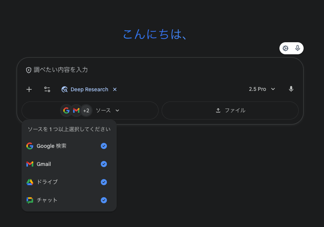Viewport: 324px width, 227px height.
Task: Open the 2.5 Pro model dropdown
Action: tap(262, 89)
